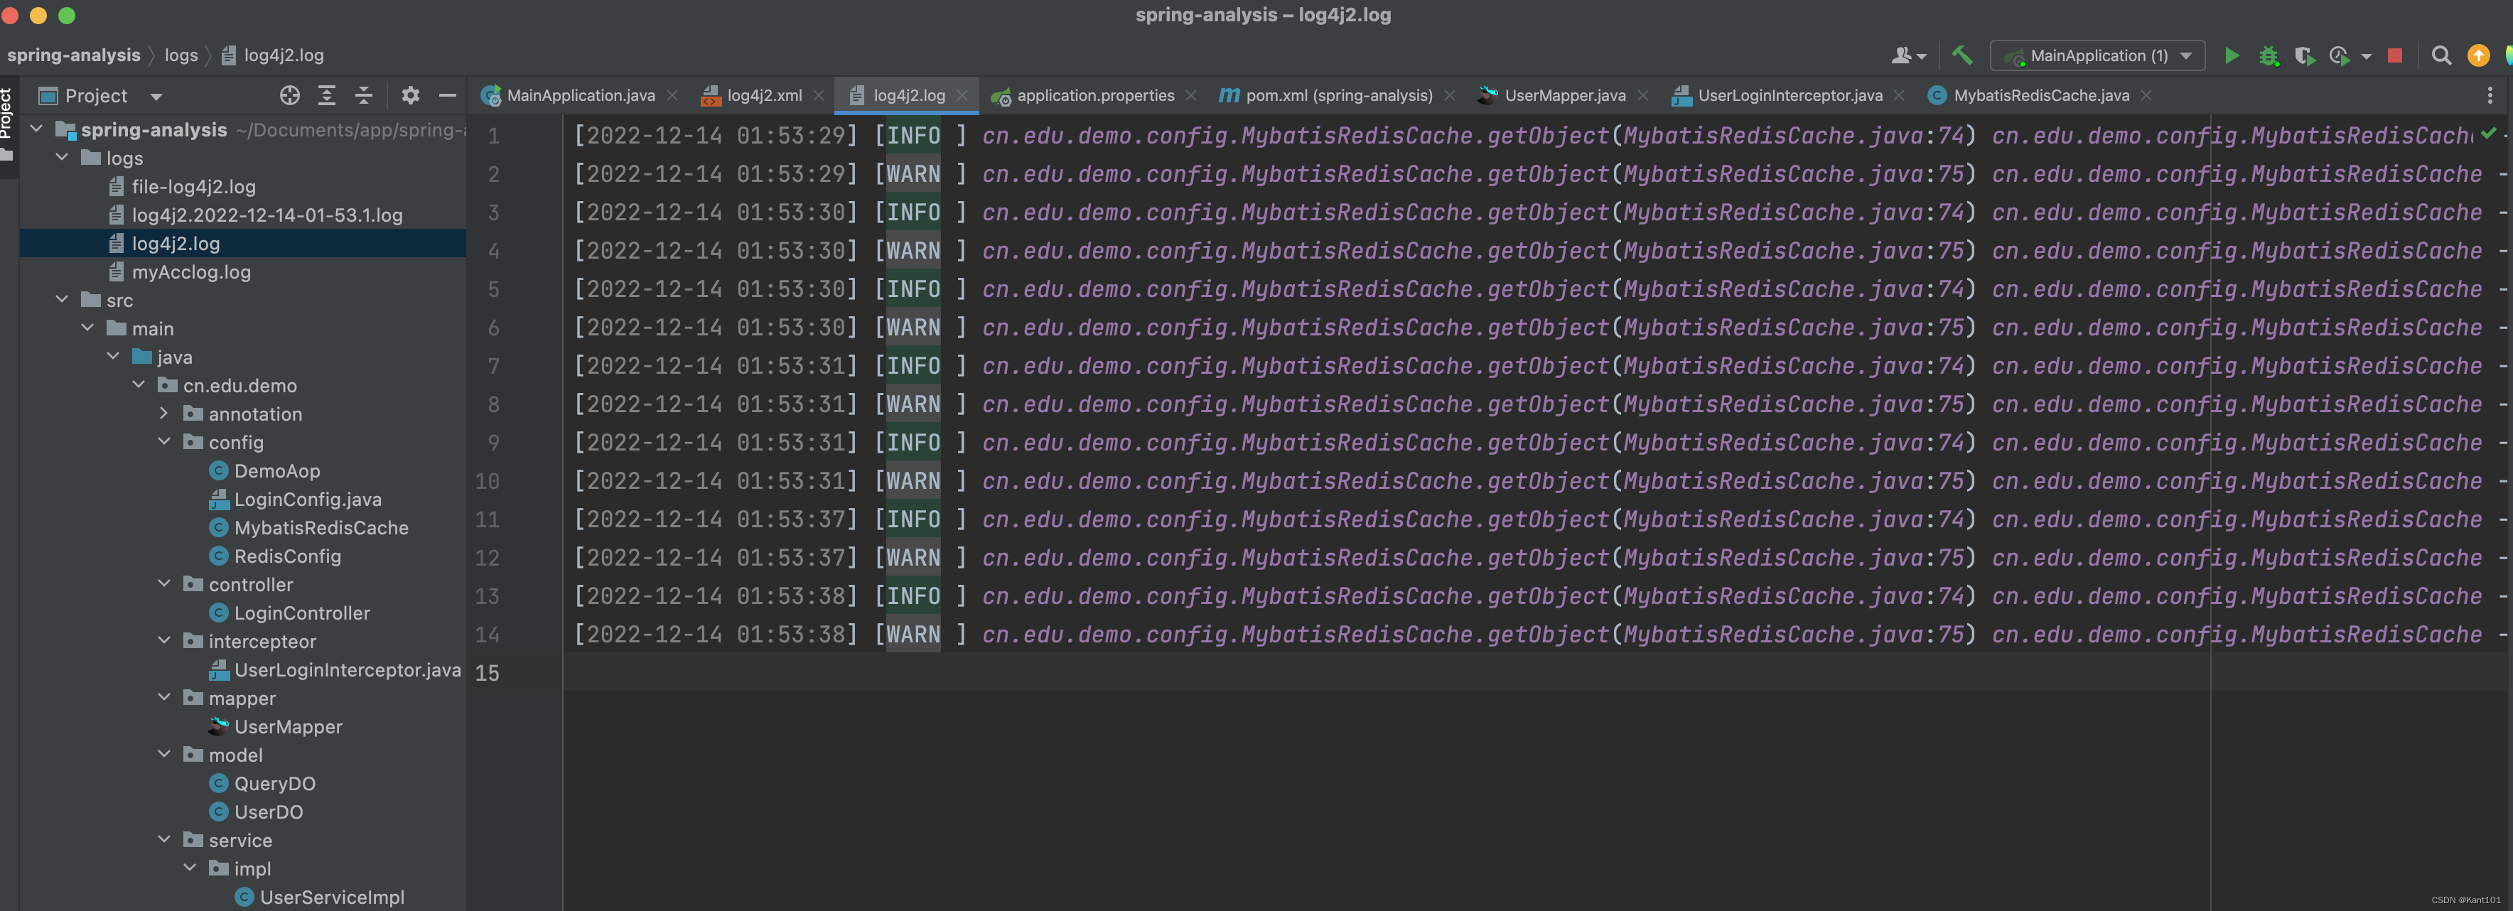Close the UserMapper.java editor tab
Screen dimensions: 2513x911
tap(1644, 96)
